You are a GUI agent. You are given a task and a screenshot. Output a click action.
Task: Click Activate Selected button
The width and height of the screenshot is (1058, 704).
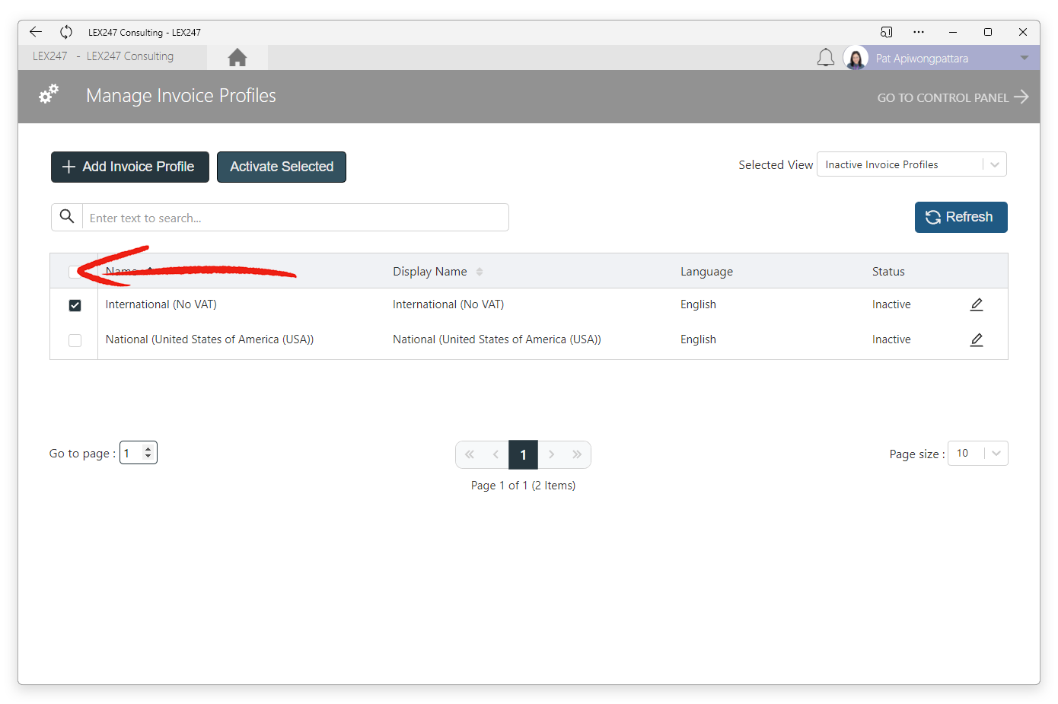[282, 167]
